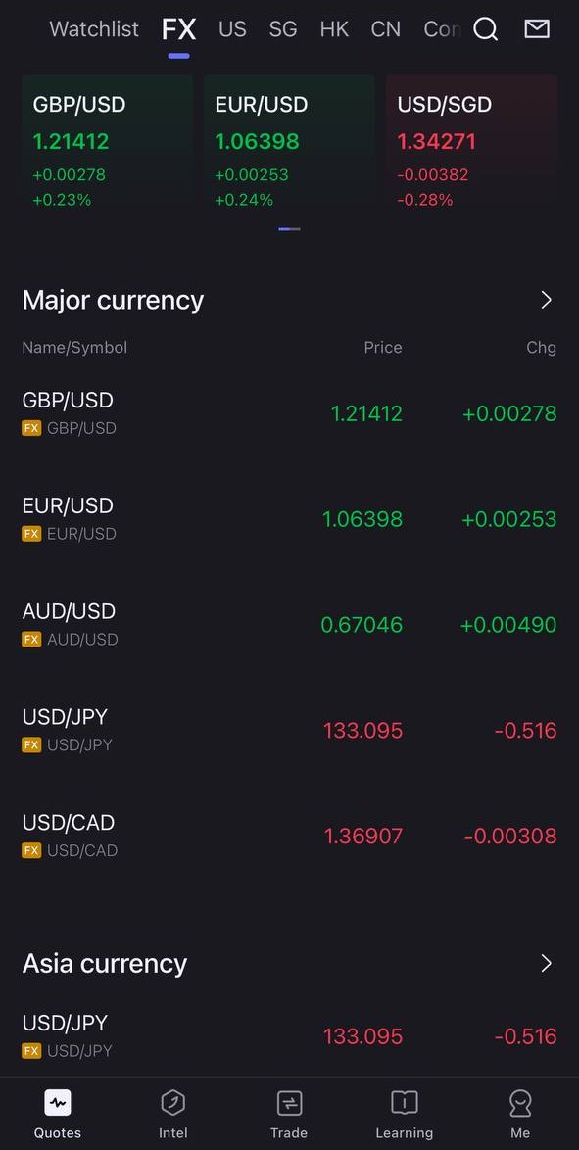The height and width of the screenshot is (1150, 579).
Task: Open the search icon
Action: pyautogui.click(x=485, y=29)
